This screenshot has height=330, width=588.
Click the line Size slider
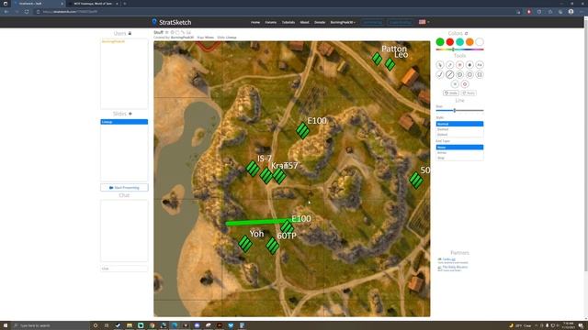coord(459,110)
